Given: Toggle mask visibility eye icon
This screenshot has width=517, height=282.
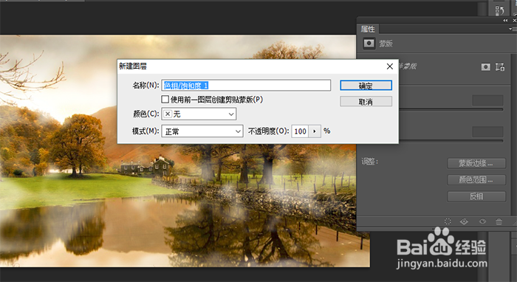Looking at the screenshot, I should [x=482, y=221].
